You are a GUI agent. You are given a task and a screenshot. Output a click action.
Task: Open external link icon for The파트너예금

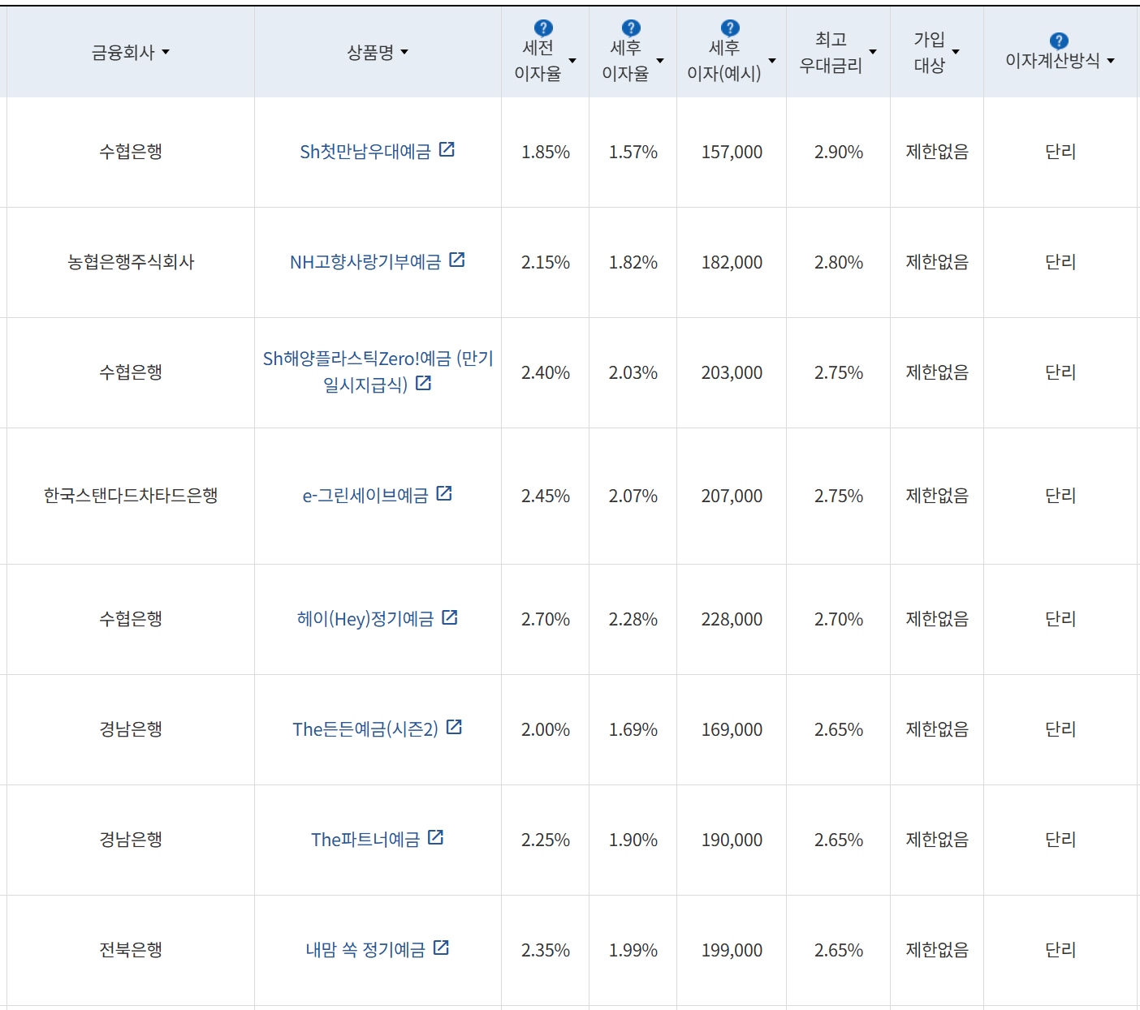436,837
